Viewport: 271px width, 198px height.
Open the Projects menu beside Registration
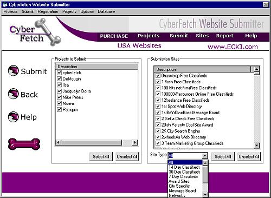click(69, 11)
